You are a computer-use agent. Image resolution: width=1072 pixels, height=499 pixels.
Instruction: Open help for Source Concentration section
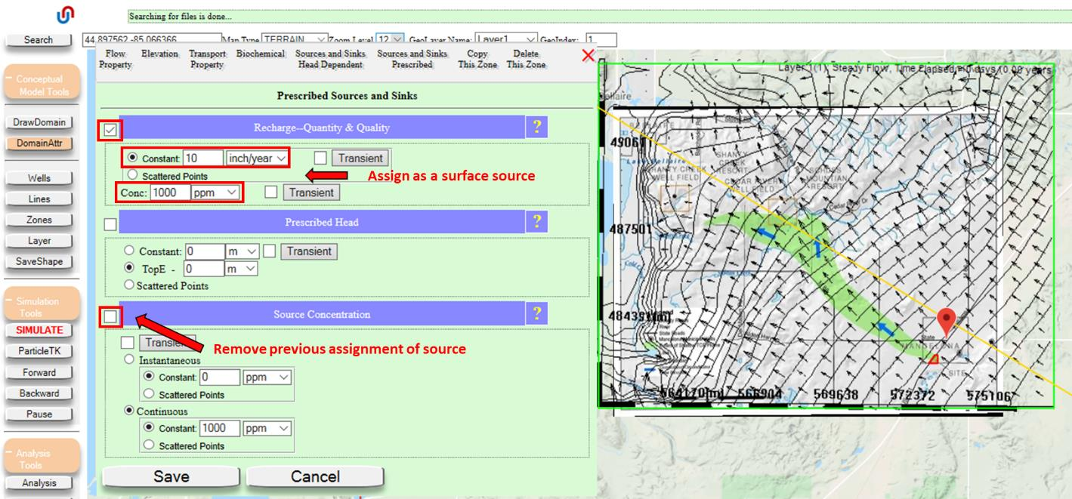pos(536,313)
